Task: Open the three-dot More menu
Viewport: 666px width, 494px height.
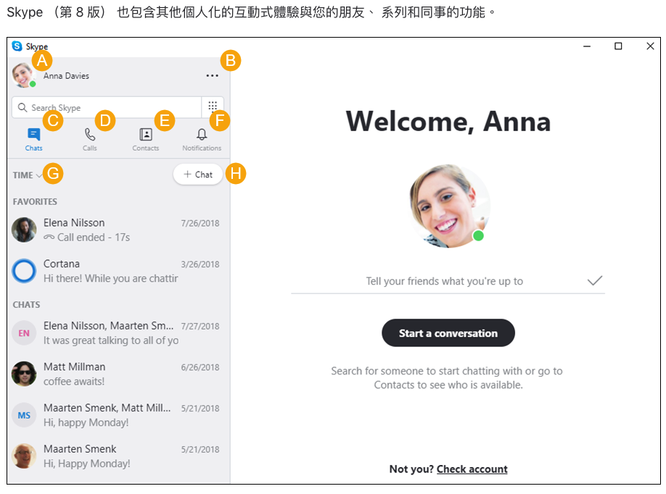Action: click(x=212, y=76)
